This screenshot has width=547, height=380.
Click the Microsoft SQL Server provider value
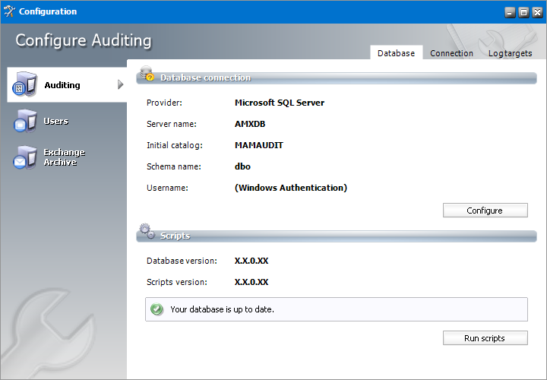[x=279, y=103]
